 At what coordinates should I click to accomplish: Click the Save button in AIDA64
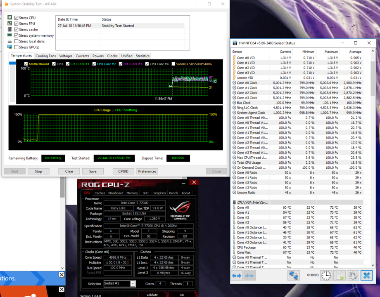pyautogui.click(x=93, y=171)
